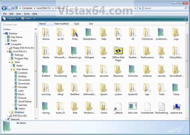Open the address bar history dropdown

point(136,8)
